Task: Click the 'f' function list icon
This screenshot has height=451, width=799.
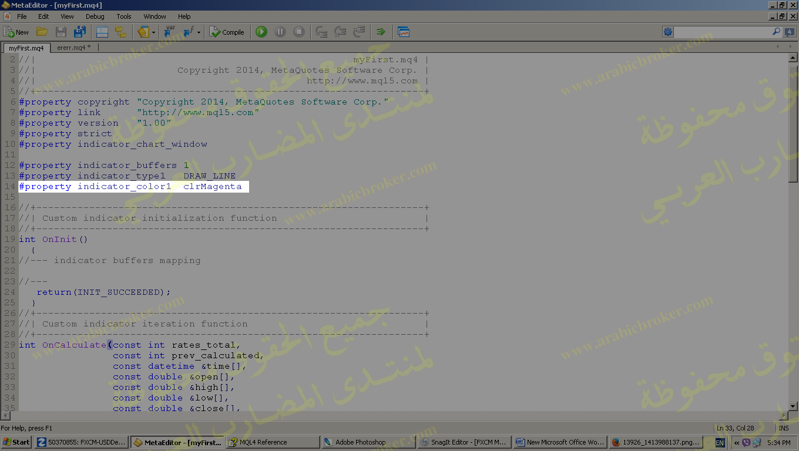Action: pyautogui.click(x=188, y=32)
